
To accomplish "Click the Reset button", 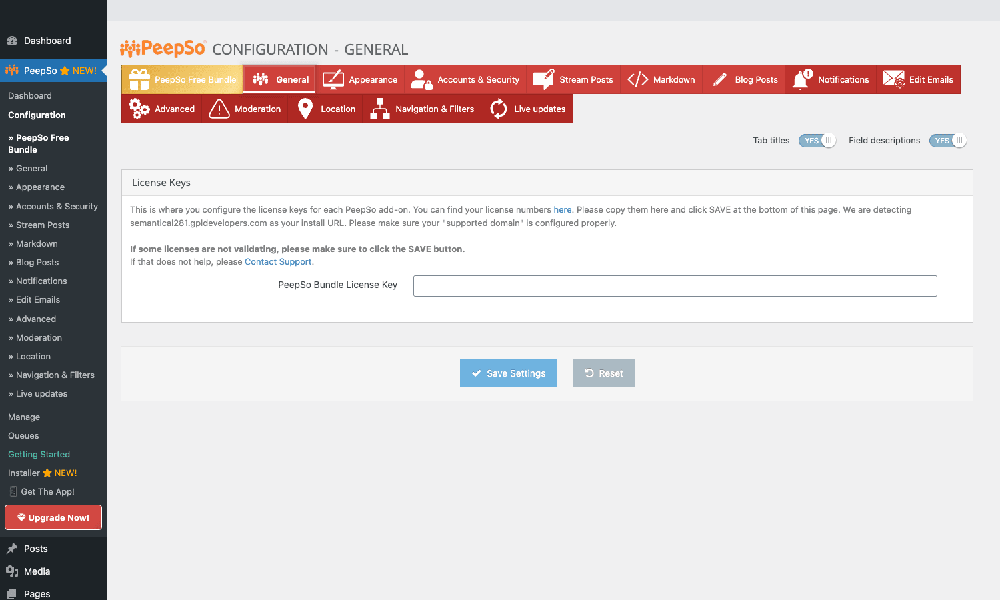I will click(x=604, y=373).
